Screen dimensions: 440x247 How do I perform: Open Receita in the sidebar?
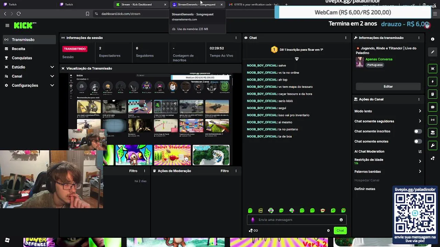29,49
